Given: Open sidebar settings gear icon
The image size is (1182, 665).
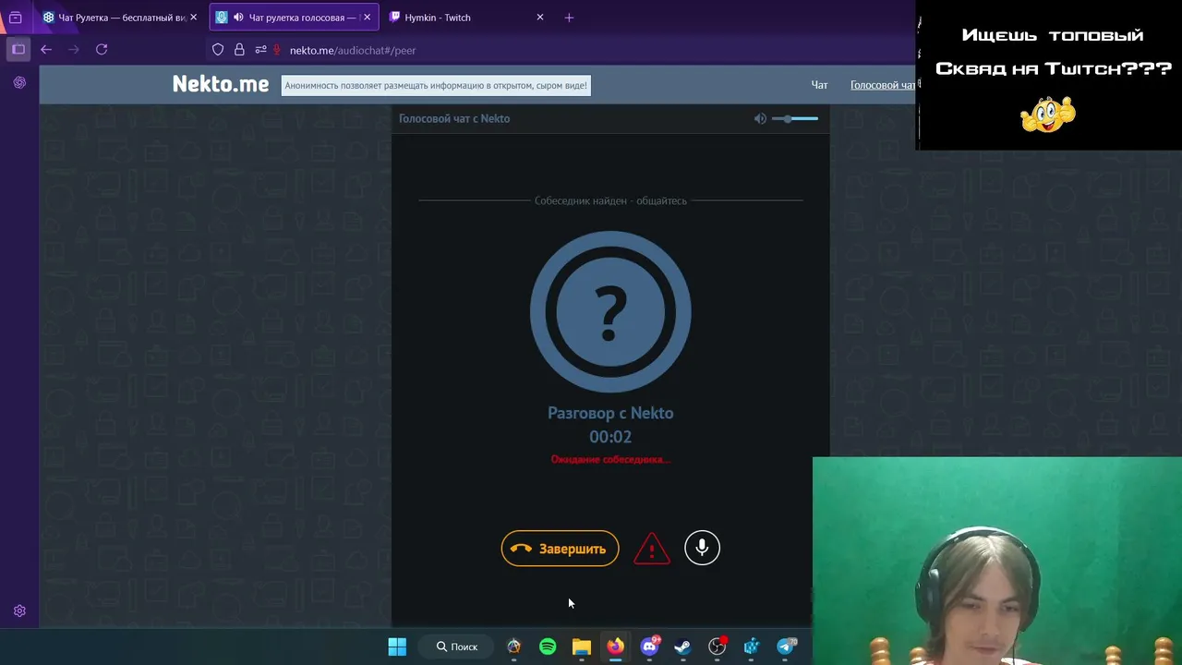Looking at the screenshot, I should (x=19, y=611).
